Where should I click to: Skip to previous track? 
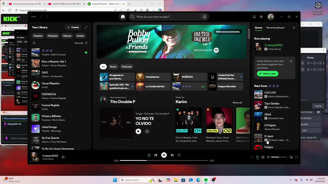coord(156,155)
